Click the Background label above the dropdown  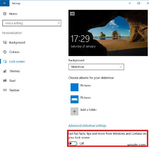[76, 60]
